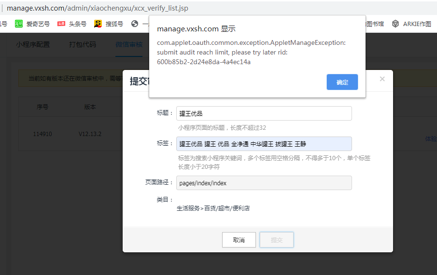Screen dimensions: 437x275
Task: Click row number 114910
Action: point(42,134)
